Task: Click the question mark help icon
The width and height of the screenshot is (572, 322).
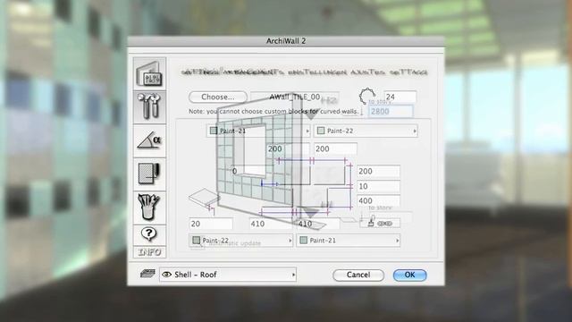Action: pyautogui.click(x=149, y=234)
